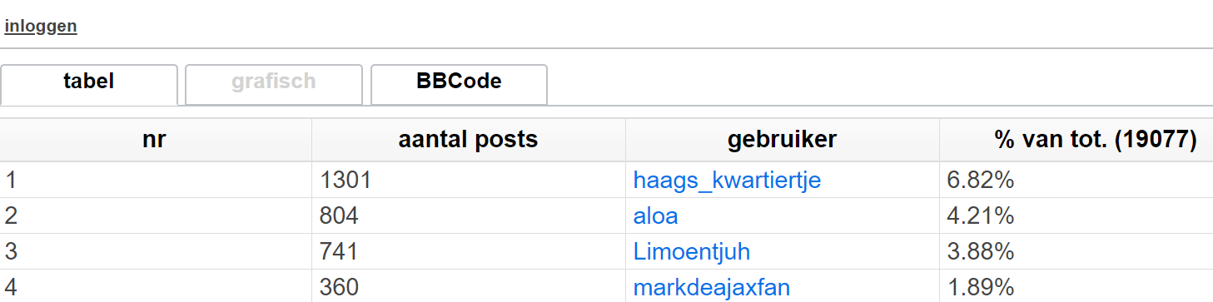Open user markdeajaxfan profile link
Image resolution: width=1213 pixels, height=302 pixels.
pyautogui.click(x=712, y=287)
